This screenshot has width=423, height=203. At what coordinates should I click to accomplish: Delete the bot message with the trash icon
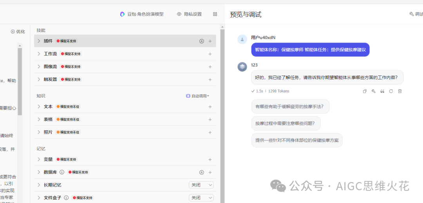click(x=400, y=91)
